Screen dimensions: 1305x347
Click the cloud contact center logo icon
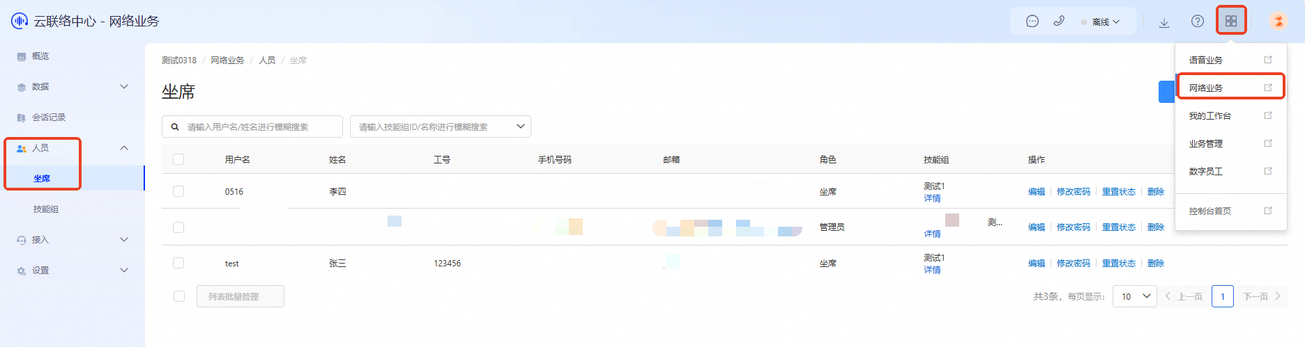[19, 21]
